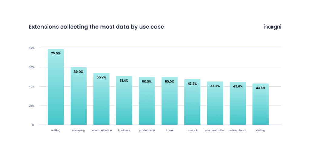This screenshot has width=310, height=155.
Task: Click the casual bar at 47.4%
Action: point(192,103)
